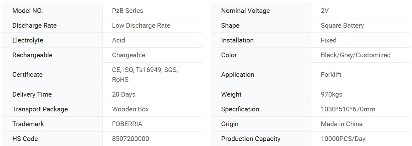The image size is (412, 146).
Task: Select the HS Code number 8507200000
Action: [131, 139]
